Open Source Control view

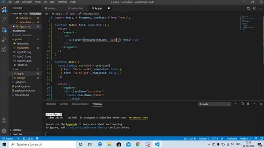point(4,30)
